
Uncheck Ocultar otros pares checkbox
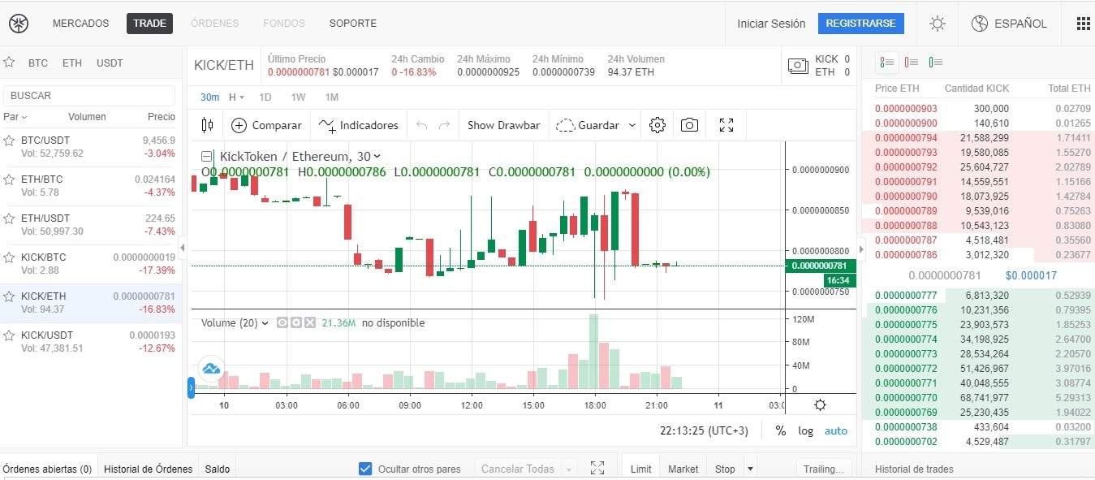click(365, 469)
